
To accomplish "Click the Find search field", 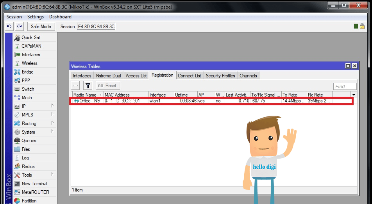I will click(x=345, y=87).
